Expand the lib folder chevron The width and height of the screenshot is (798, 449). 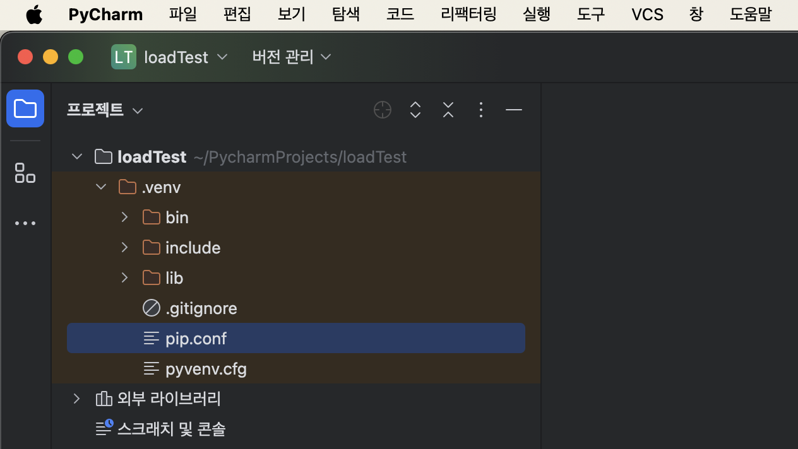click(125, 277)
